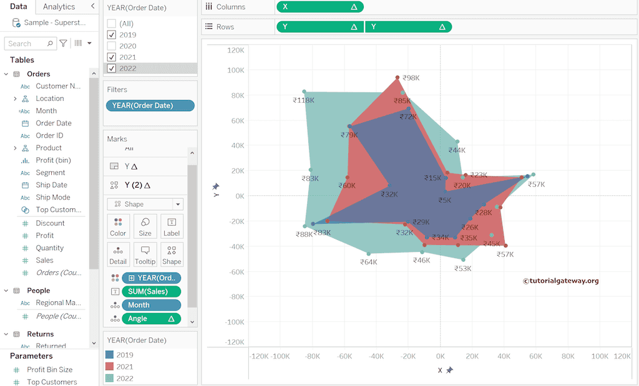Select the SUM(Sales) label pill
This screenshot has height=386, width=639.
pyautogui.click(x=151, y=291)
